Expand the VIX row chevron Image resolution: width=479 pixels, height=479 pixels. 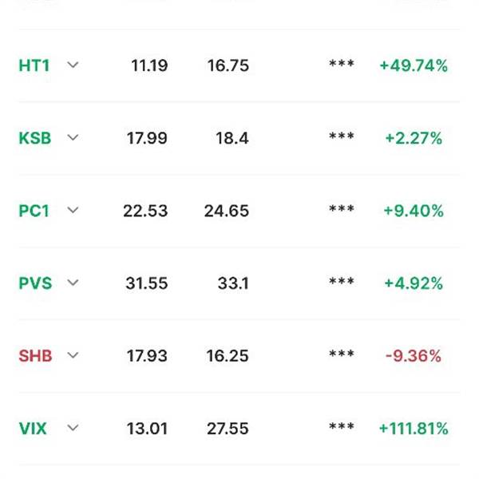click(x=73, y=428)
